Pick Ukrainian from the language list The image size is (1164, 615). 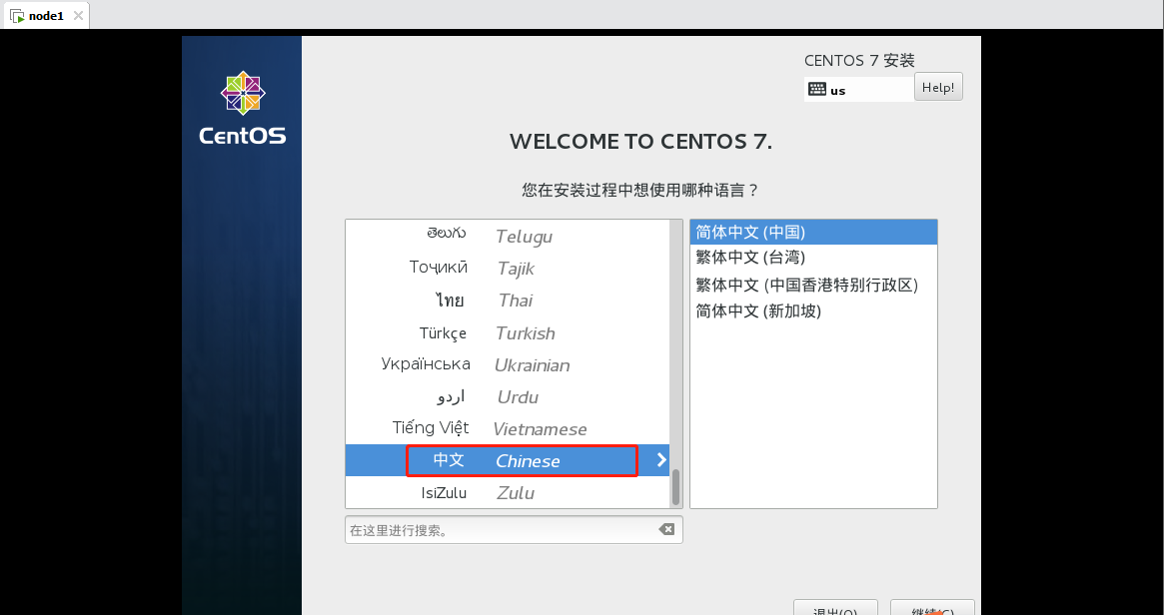507,365
